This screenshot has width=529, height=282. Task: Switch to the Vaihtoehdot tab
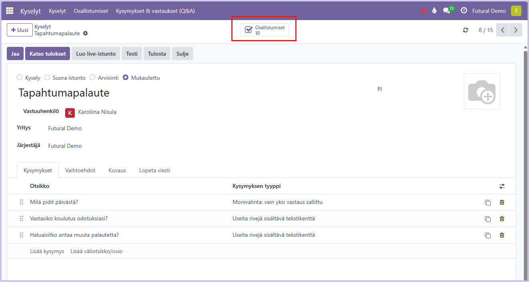point(80,170)
